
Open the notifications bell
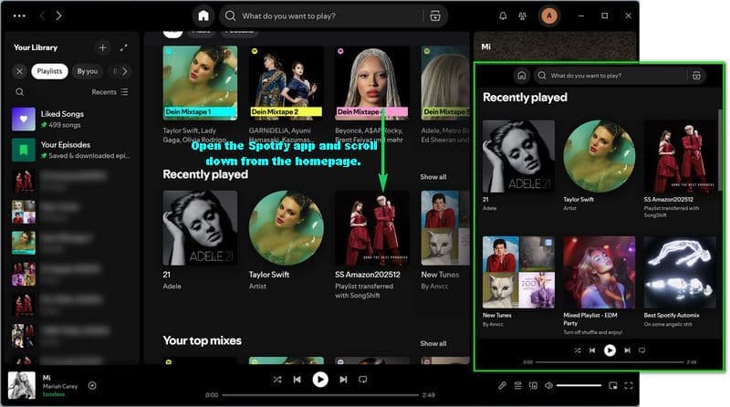(x=503, y=16)
